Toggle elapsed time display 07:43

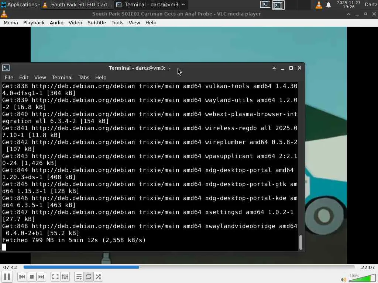[x=10, y=268]
